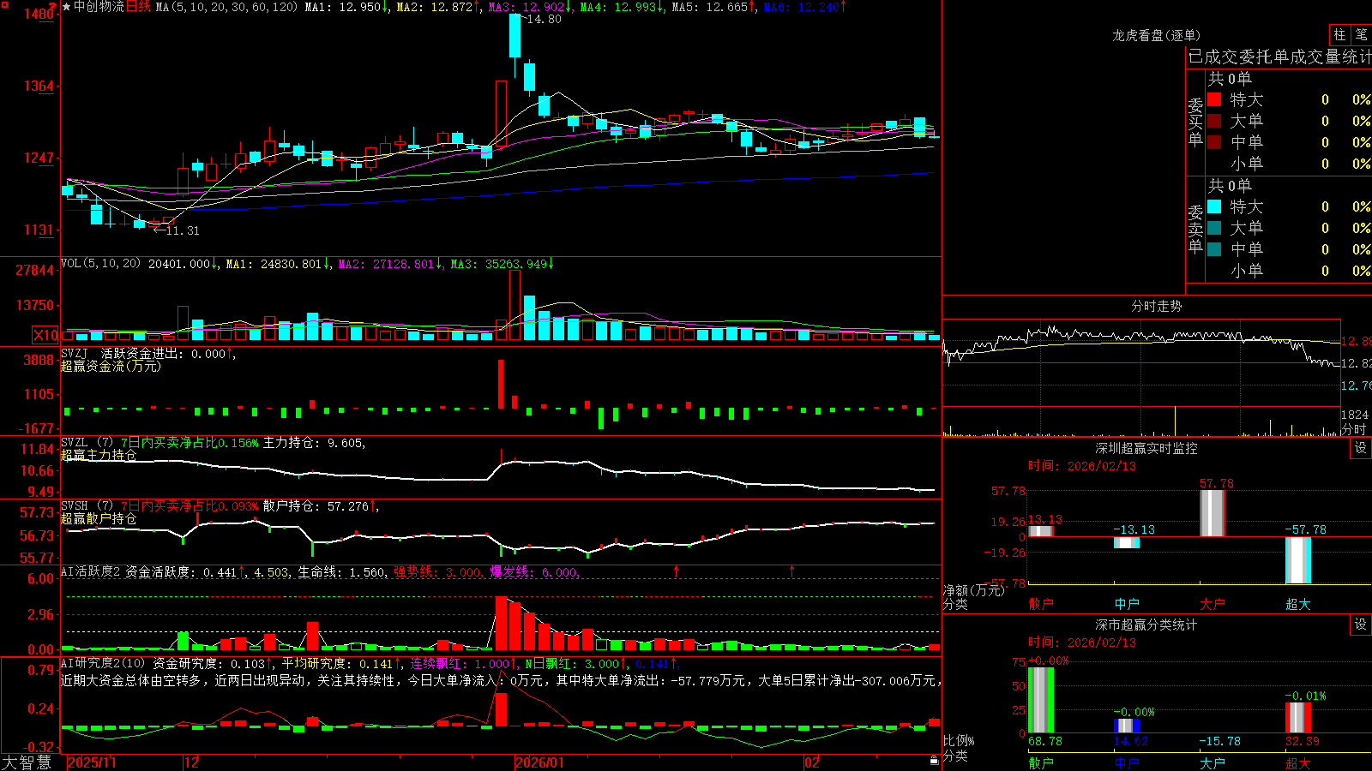The height and width of the screenshot is (771, 1372).
Task: Jump to month 12 on the time axis
Action: pyautogui.click(x=192, y=762)
